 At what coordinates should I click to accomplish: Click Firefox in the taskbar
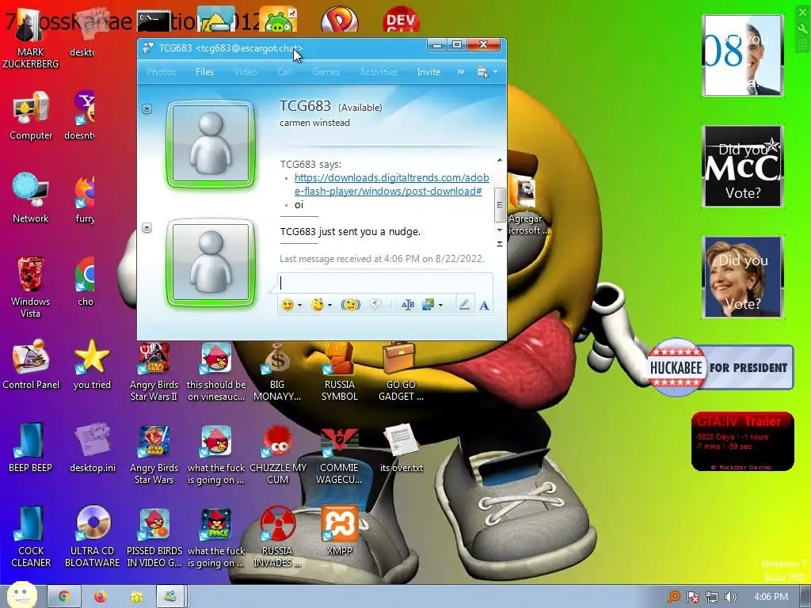101,597
